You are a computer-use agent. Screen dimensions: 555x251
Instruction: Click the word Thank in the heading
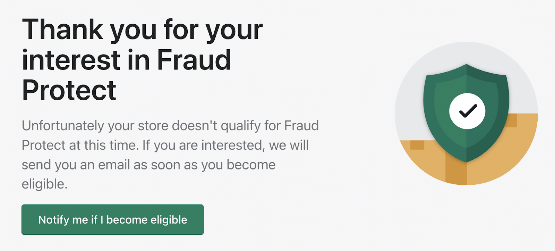[x=63, y=30]
